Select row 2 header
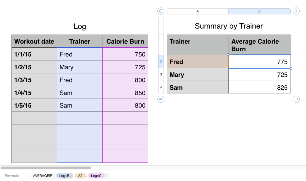The width and height of the screenshot is (306, 181). 161,61
